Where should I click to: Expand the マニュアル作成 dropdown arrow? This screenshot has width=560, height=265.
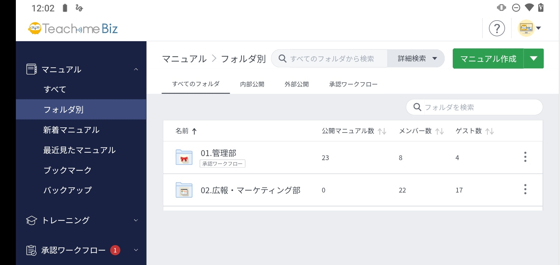[533, 59]
